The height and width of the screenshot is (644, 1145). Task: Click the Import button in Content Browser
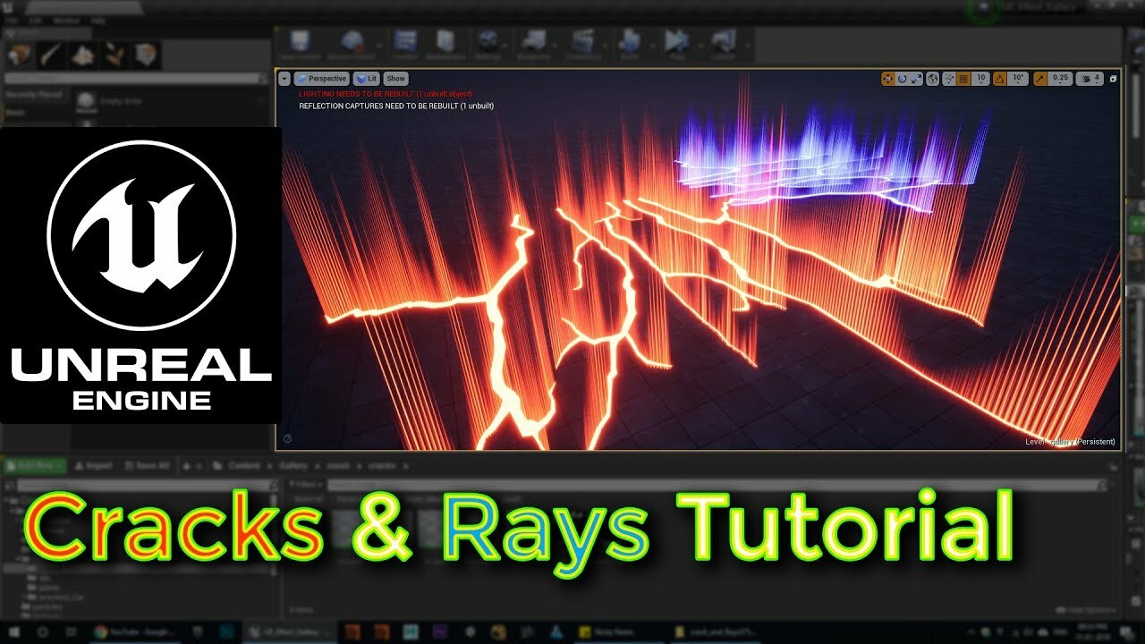coord(93,465)
